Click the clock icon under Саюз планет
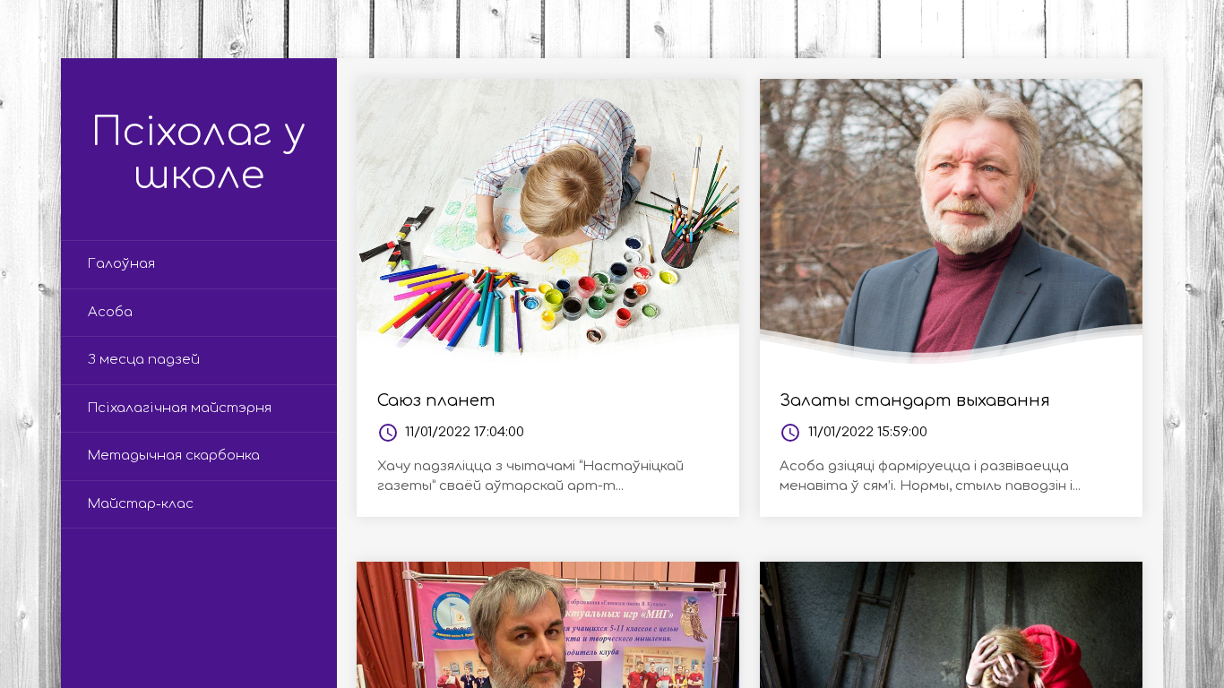 tap(388, 433)
